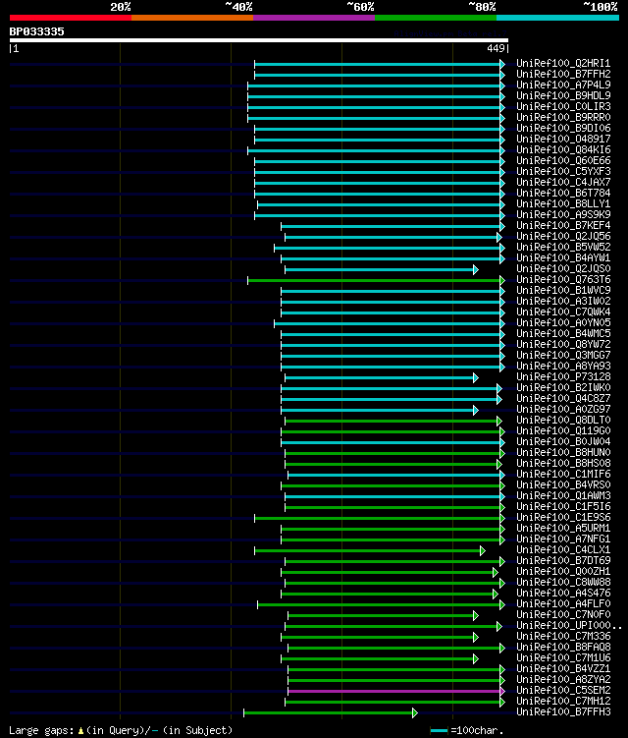The image size is (628, 738).
Task: Click the UniRef100_B8HS08 label
Action: 563,464
